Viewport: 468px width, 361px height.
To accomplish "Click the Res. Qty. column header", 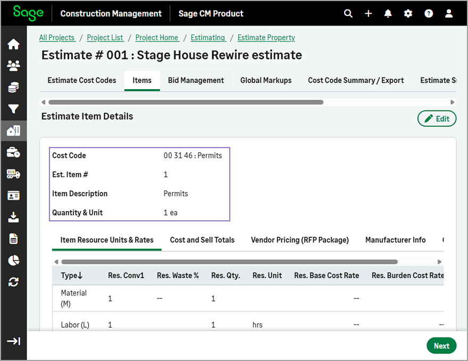I will coord(225,276).
